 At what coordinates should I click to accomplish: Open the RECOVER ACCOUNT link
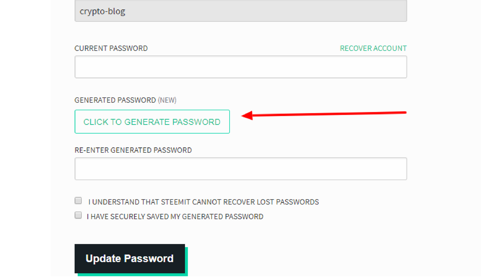pyautogui.click(x=373, y=48)
